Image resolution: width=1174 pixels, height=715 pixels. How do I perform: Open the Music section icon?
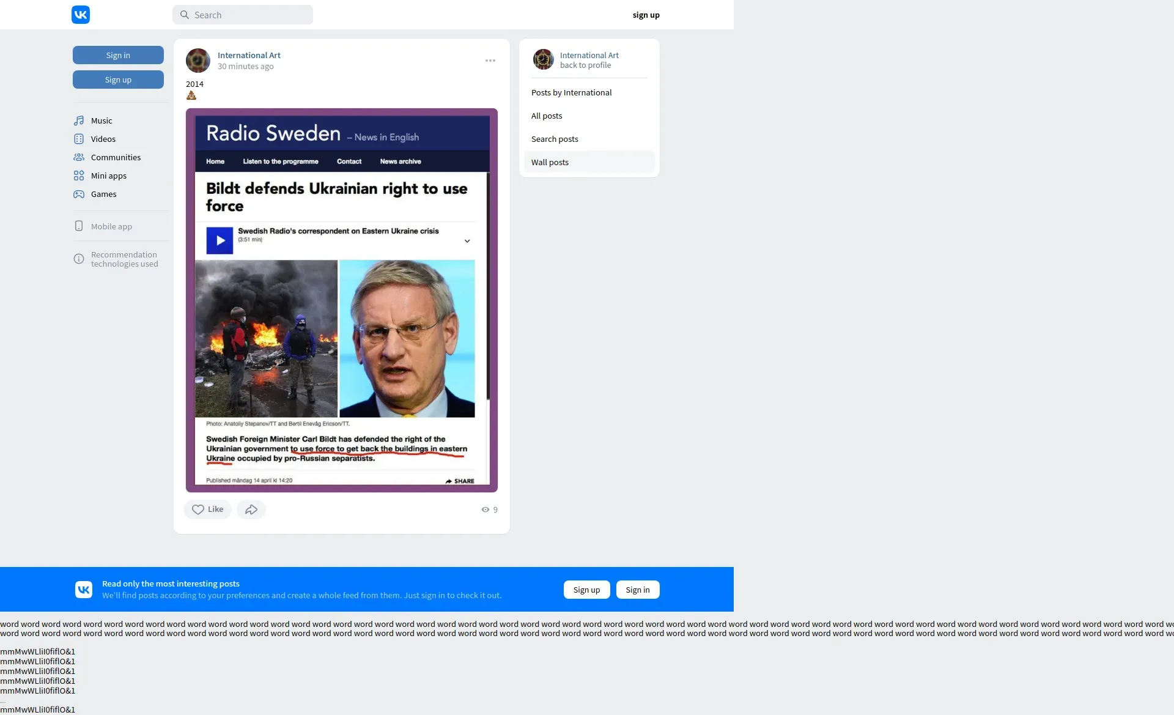[x=79, y=120]
